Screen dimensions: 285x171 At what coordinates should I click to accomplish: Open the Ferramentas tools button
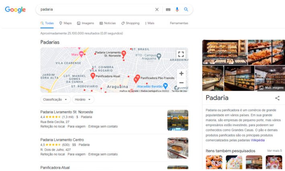coord(179,23)
